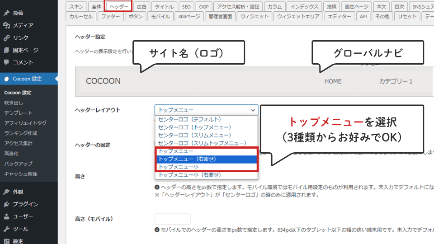Click the pin icon next to 投稿
This screenshot has height=244, width=434.
6,13
